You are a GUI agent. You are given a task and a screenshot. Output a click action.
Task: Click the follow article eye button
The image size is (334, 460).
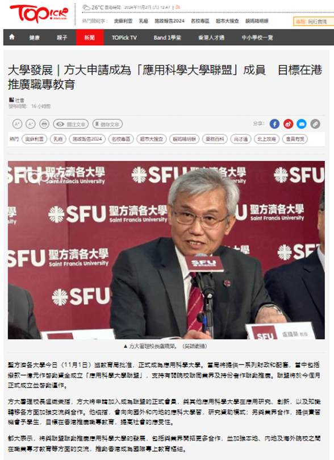pyautogui.click(x=71, y=124)
